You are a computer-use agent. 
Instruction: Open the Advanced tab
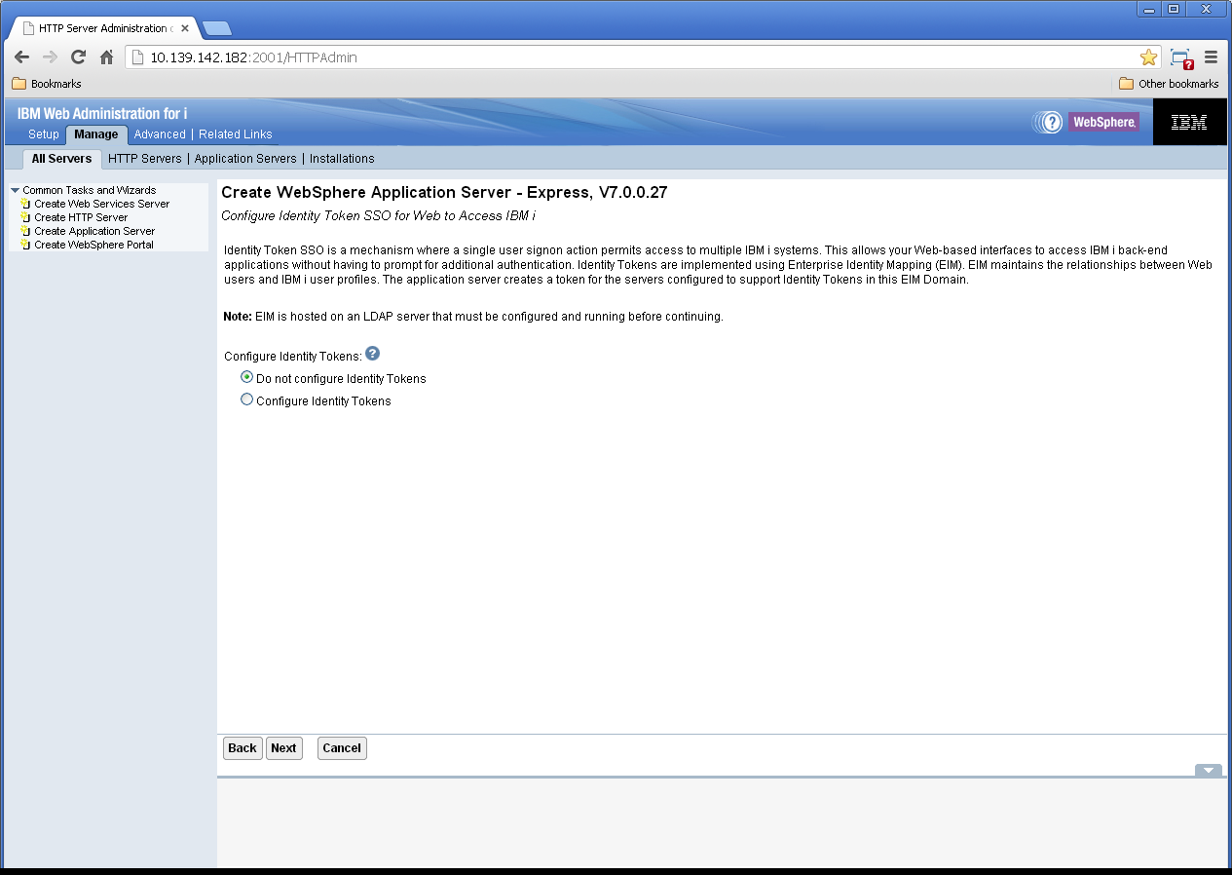coord(160,134)
